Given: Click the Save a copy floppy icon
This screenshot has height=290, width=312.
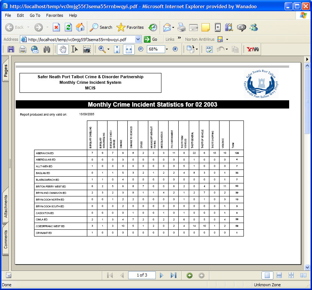Looking at the screenshot, I should coord(11,49).
